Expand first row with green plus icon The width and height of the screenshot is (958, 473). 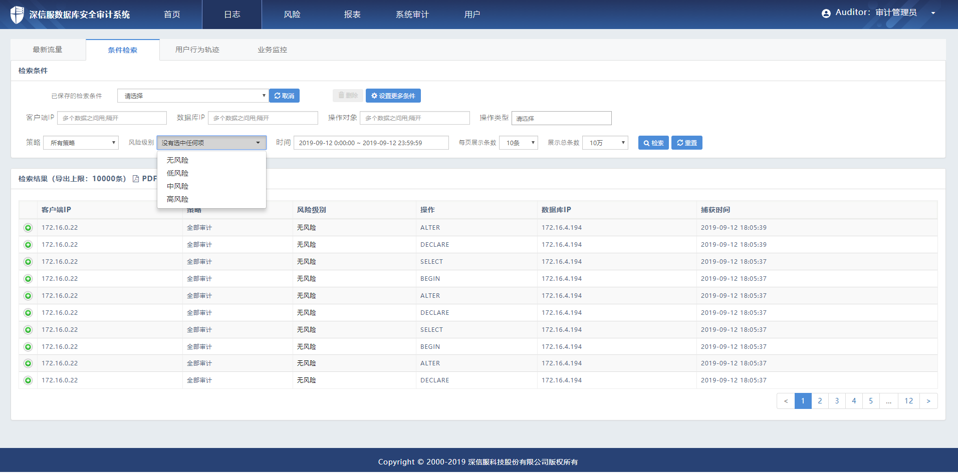tap(28, 228)
